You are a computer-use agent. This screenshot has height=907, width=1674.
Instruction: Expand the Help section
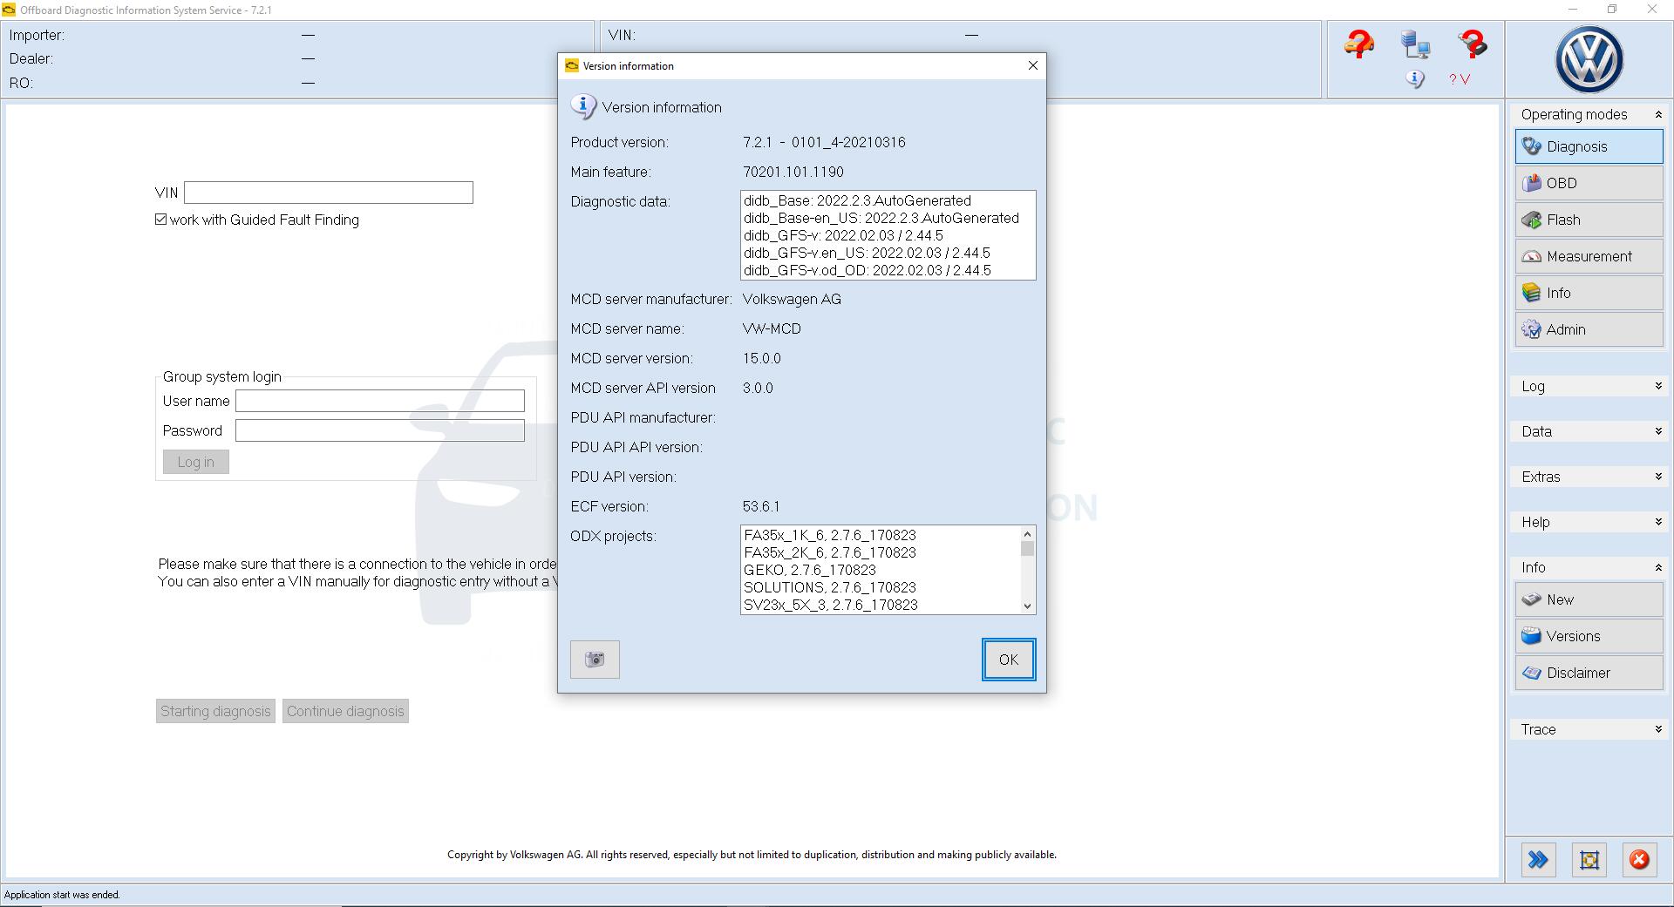[1658, 522]
